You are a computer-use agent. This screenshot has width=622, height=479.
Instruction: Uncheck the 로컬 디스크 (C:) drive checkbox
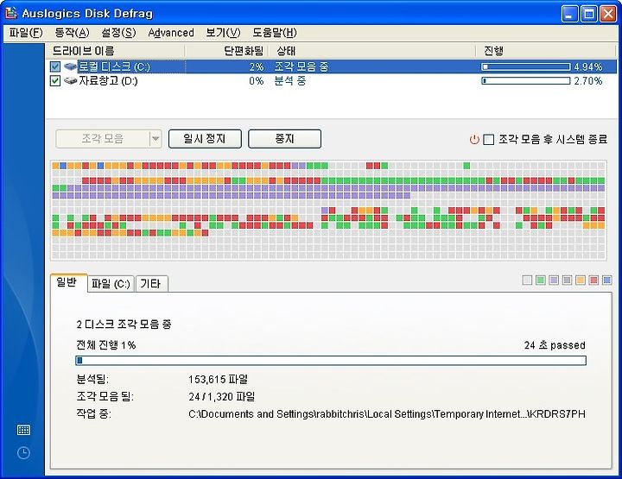55,66
